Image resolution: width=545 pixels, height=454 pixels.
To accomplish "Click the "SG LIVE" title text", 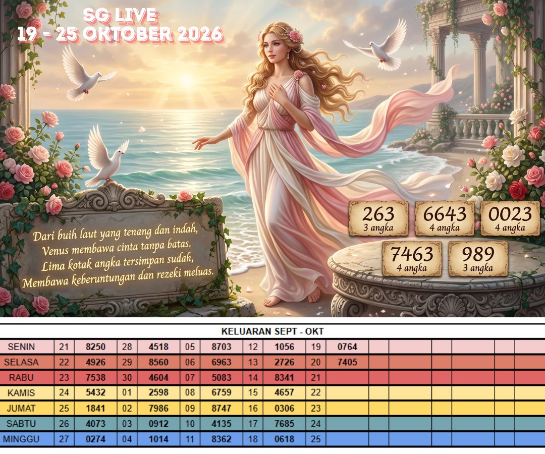I will pos(120,16).
